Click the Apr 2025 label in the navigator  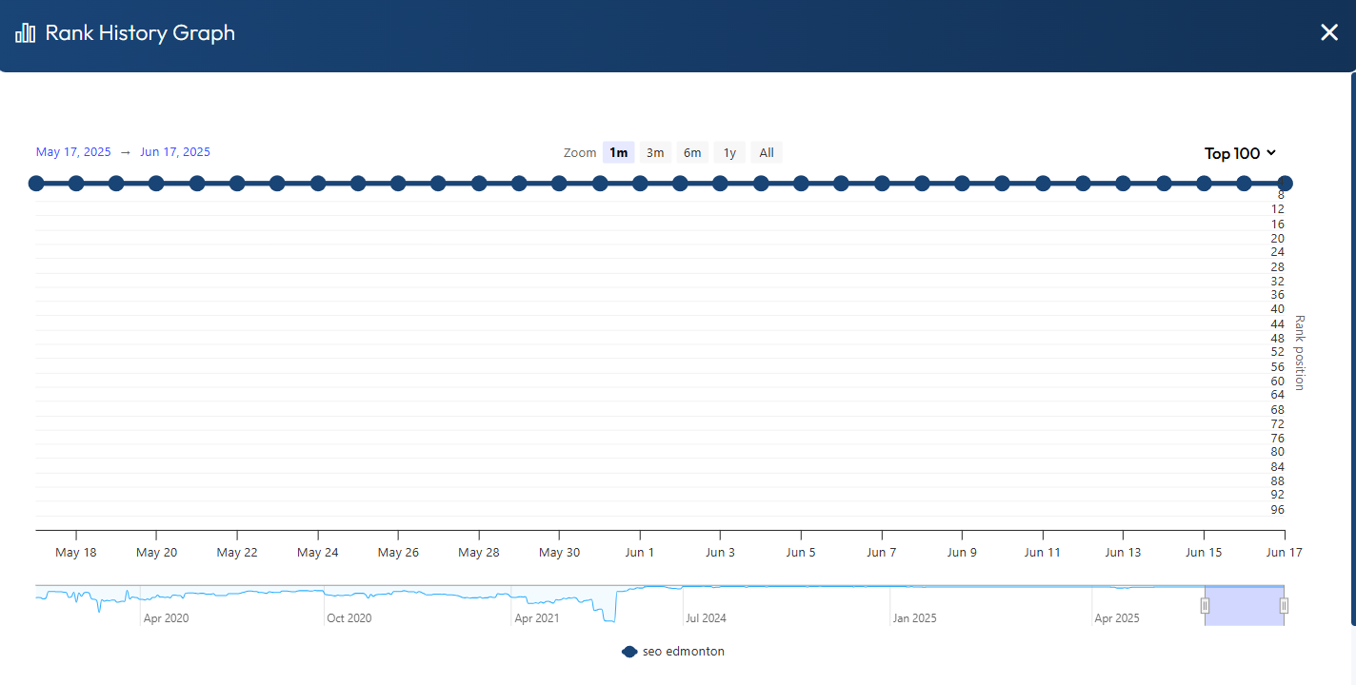(x=1117, y=618)
